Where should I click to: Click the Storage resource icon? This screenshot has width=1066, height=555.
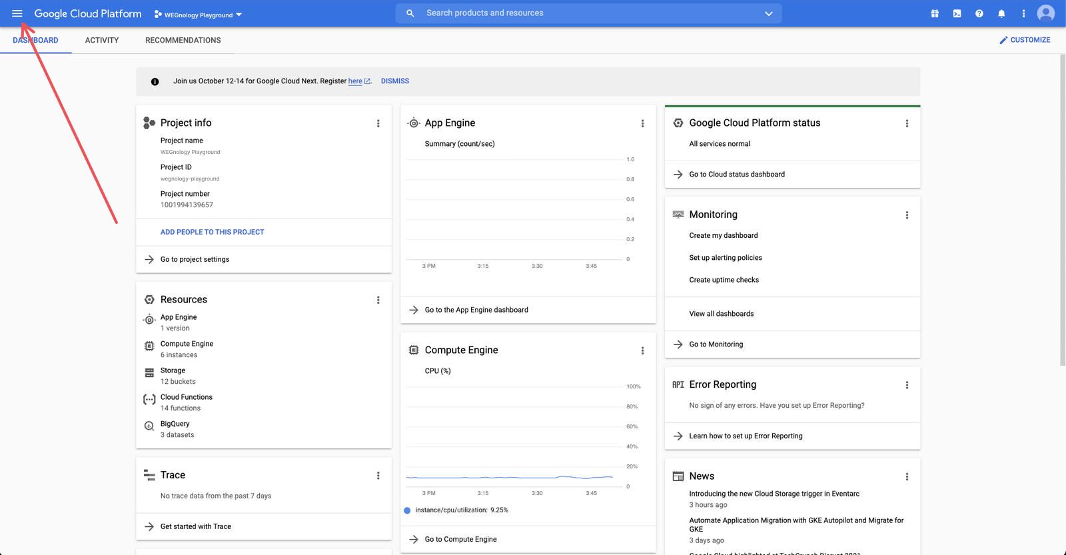click(x=149, y=372)
